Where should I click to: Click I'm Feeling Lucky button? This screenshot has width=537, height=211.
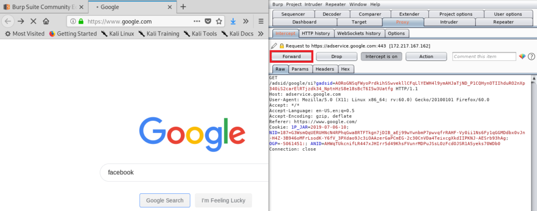(x=223, y=201)
